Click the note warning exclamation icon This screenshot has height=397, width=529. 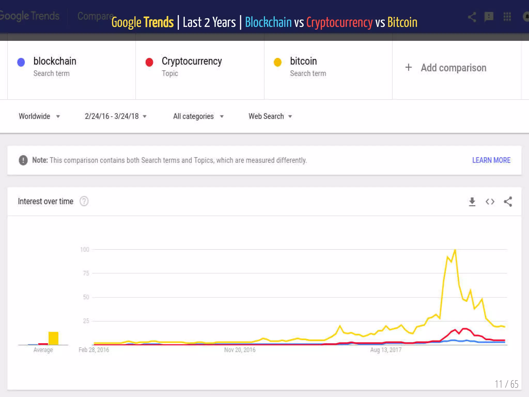23,160
